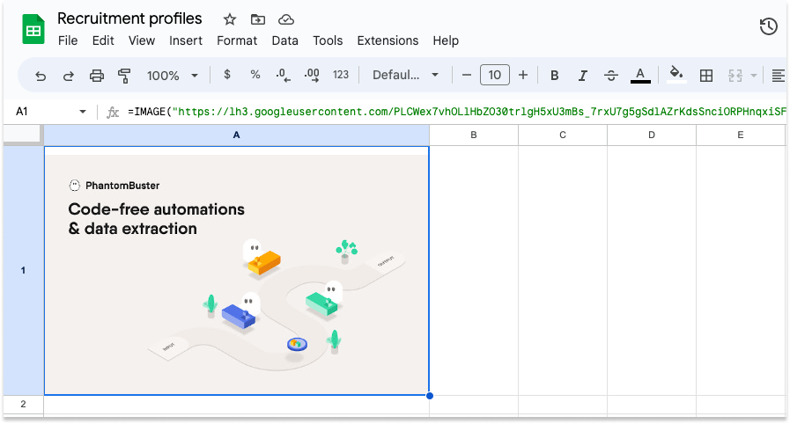The width and height of the screenshot is (790, 424).
Task: Select column D header
Action: coord(652,135)
